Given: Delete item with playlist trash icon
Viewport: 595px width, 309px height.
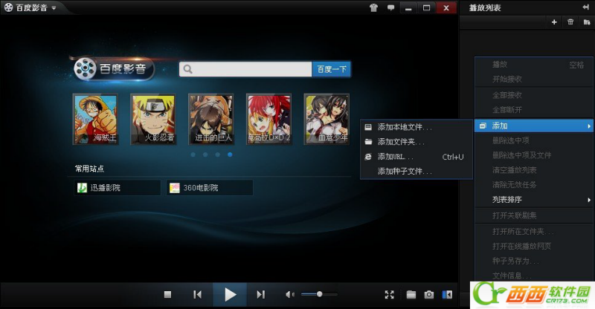Looking at the screenshot, I should 570,22.
